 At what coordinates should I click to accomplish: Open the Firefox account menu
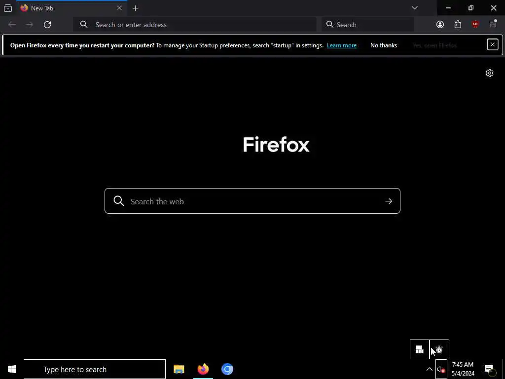click(440, 25)
